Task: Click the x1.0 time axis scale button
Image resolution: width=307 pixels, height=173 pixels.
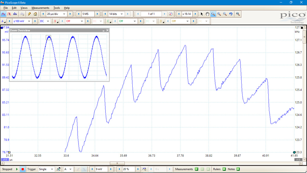Action: click(x=5, y=160)
